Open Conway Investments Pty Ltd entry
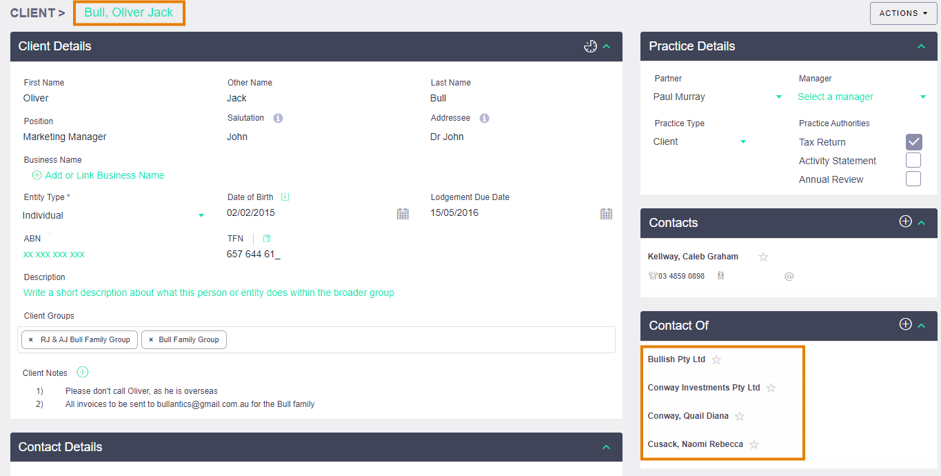 click(704, 388)
